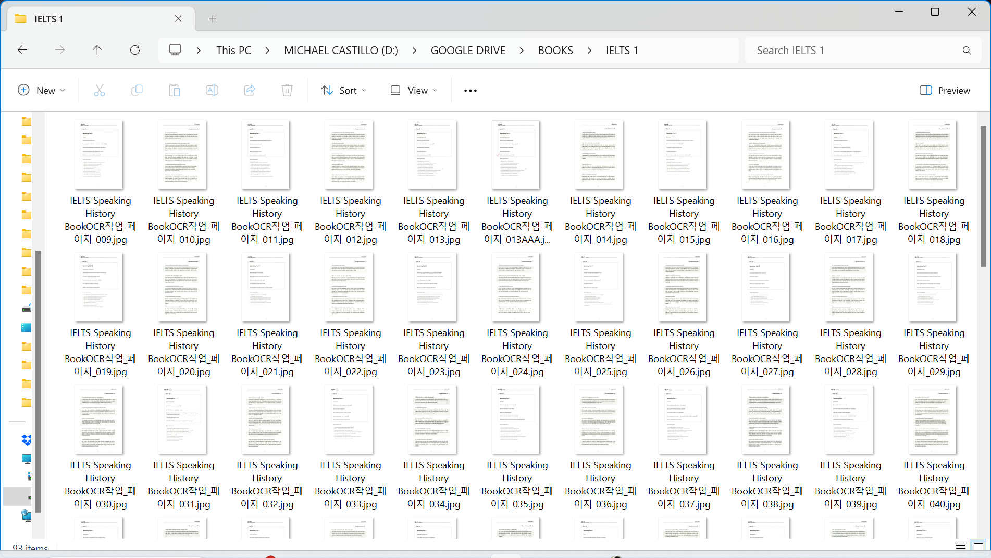This screenshot has height=558, width=991.
Task: Click file name ending 011.jpg
Action: point(267,220)
